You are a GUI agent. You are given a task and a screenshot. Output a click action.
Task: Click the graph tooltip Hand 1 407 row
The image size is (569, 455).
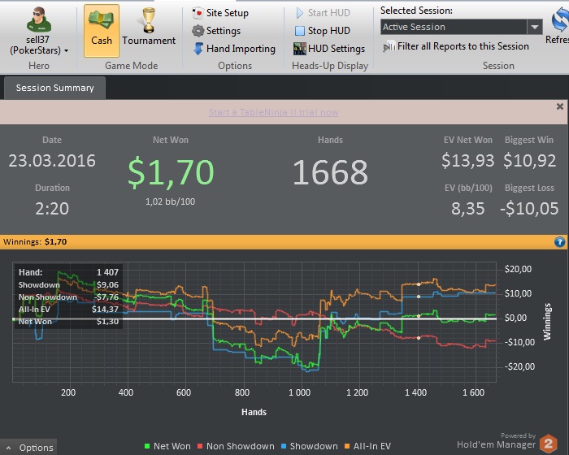point(68,272)
